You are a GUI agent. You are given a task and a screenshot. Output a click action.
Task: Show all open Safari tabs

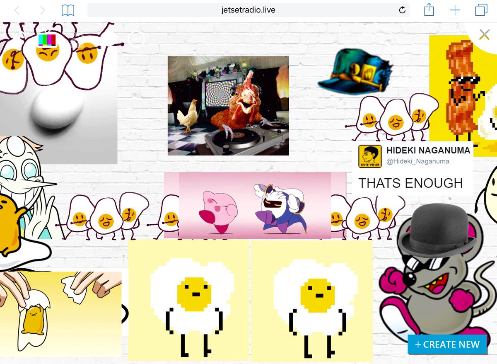coord(481,10)
